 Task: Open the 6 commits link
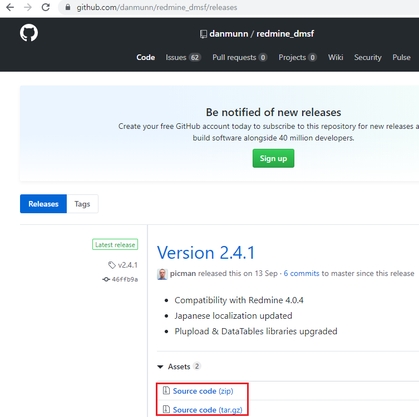coord(302,274)
